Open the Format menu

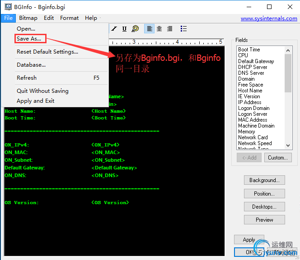click(69, 18)
